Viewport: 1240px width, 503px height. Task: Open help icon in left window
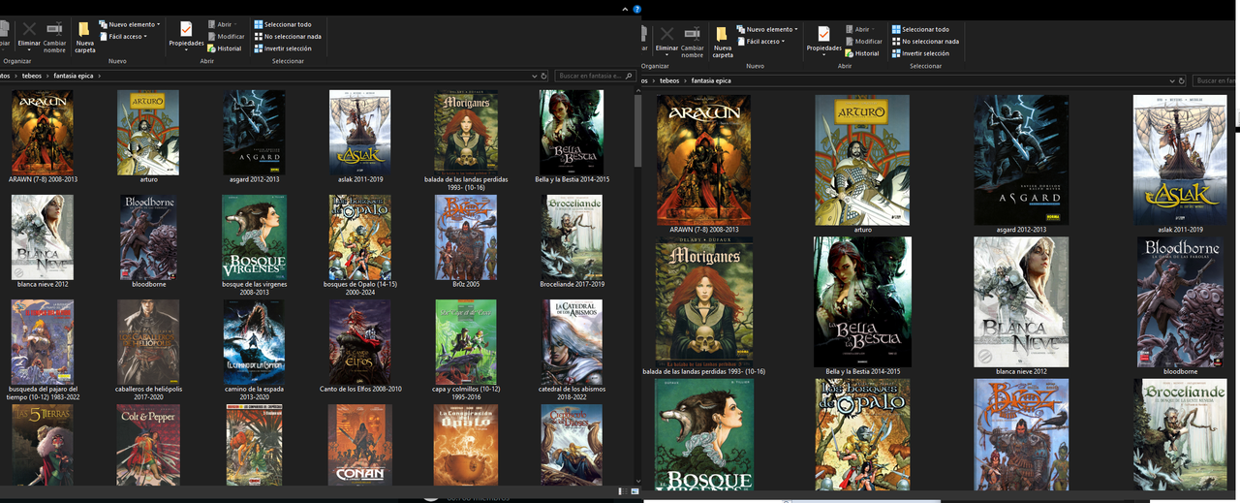pos(635,8)
